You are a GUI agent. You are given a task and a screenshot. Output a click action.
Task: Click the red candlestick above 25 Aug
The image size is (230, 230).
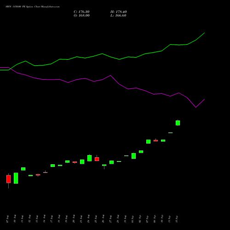(97, 159)
